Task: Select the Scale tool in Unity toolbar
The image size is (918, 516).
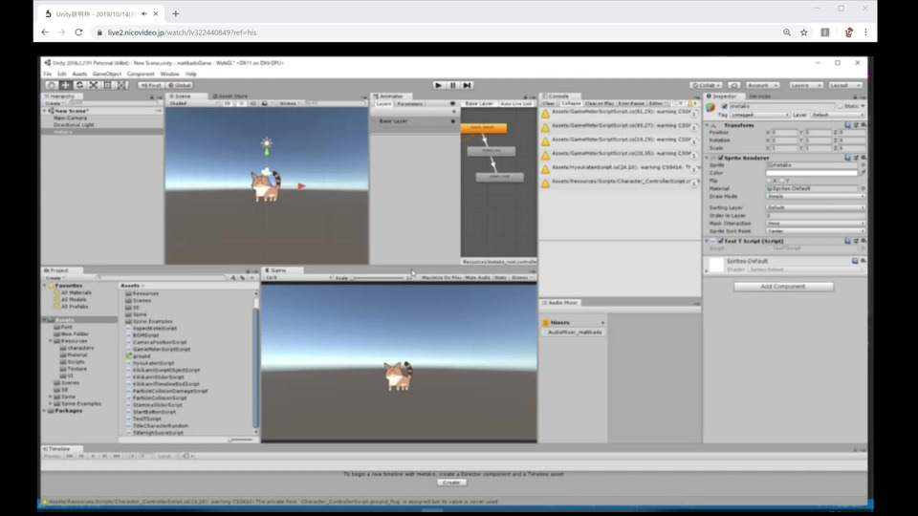Action: (94, 85)
